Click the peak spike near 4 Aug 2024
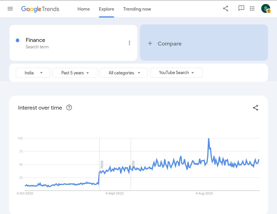Image resolution: width=277 pixels, height=214 pixels. click(x=209, y=139)
